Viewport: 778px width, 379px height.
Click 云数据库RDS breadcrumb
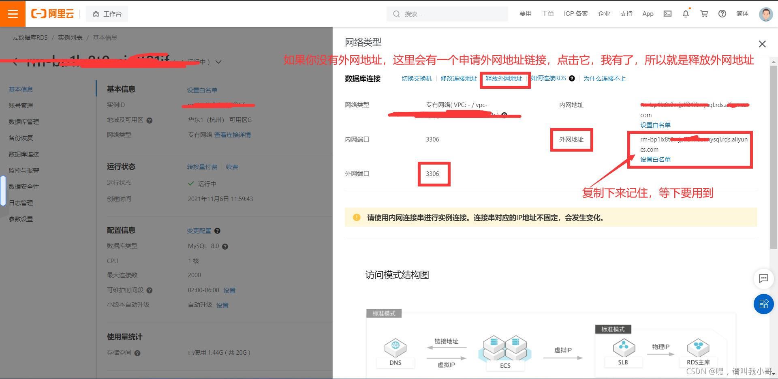coord(30,38)
